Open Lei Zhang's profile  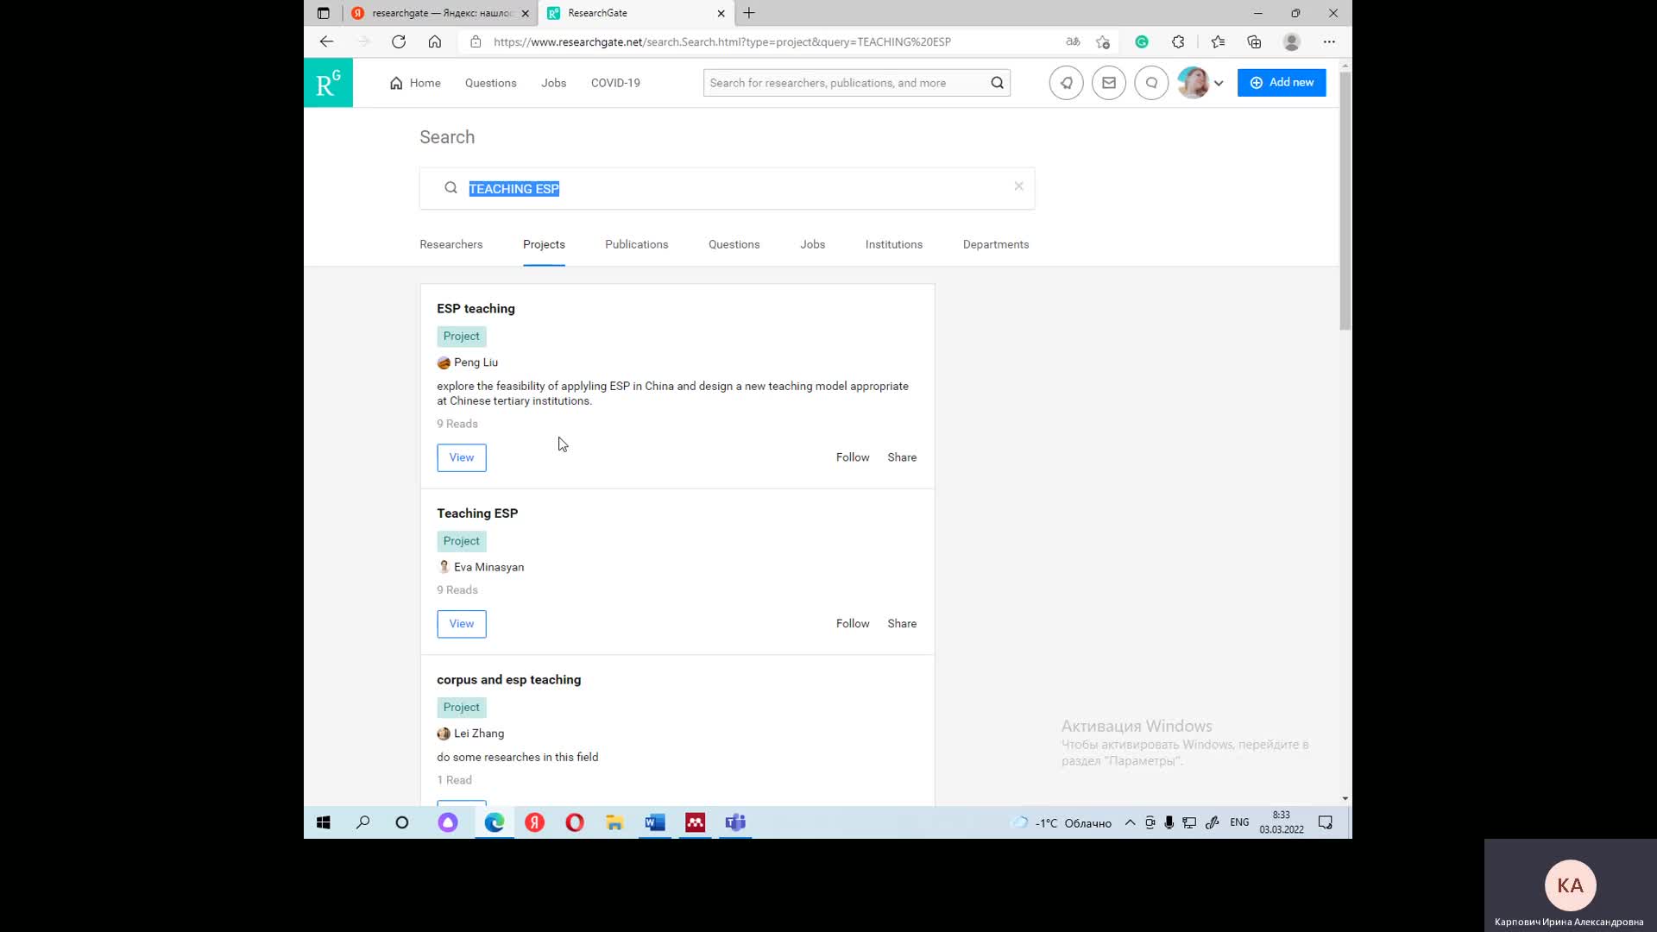(x=479, y=734)
